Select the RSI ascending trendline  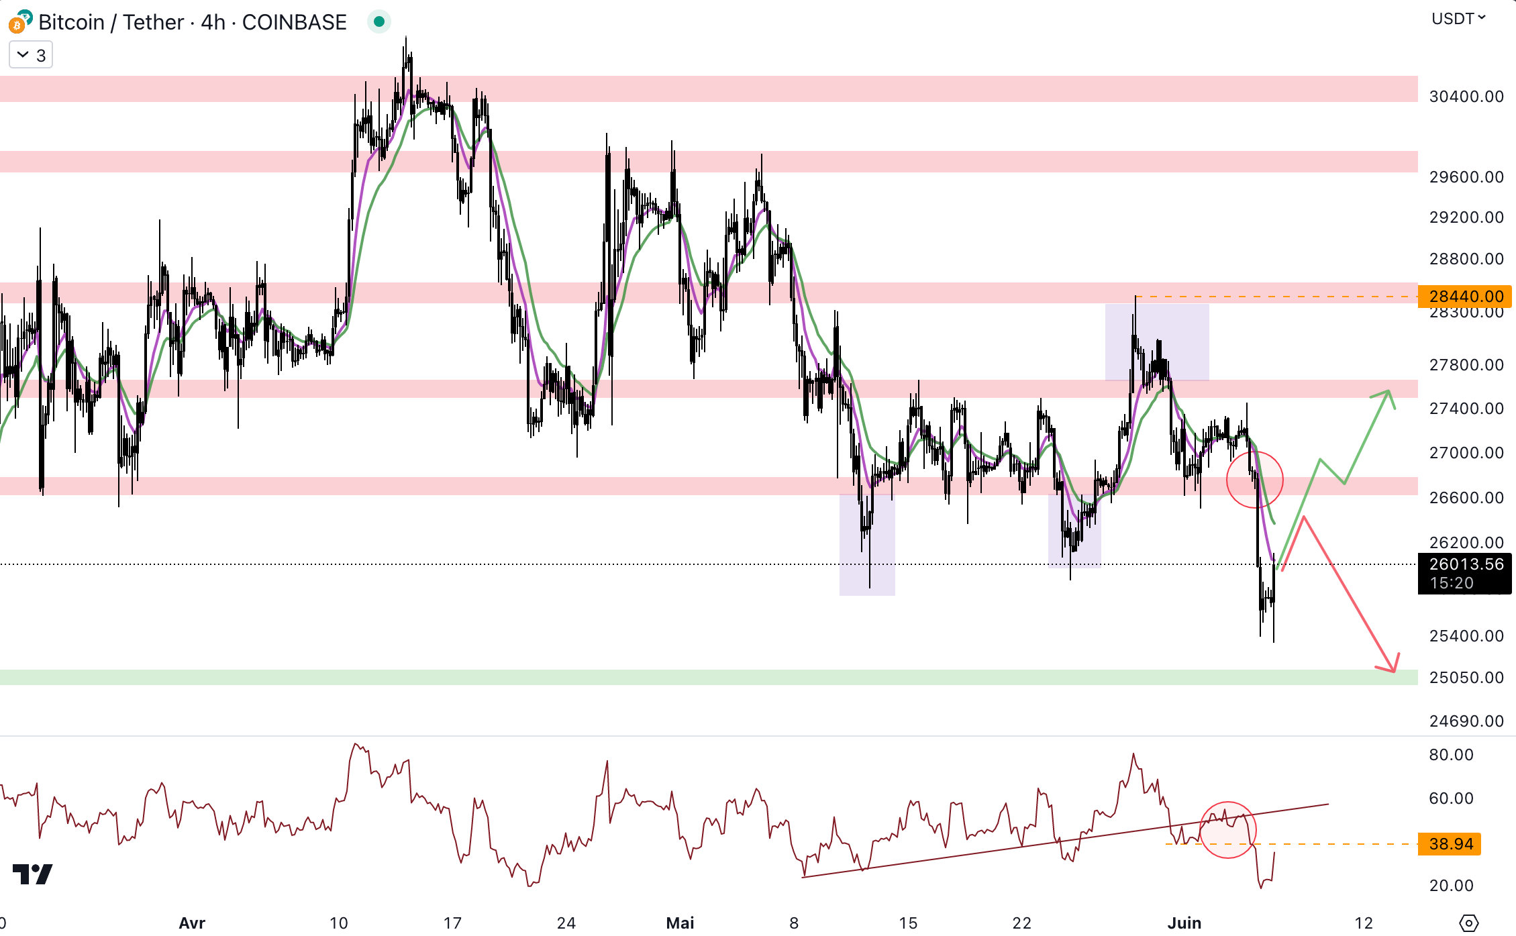[940, 857]
